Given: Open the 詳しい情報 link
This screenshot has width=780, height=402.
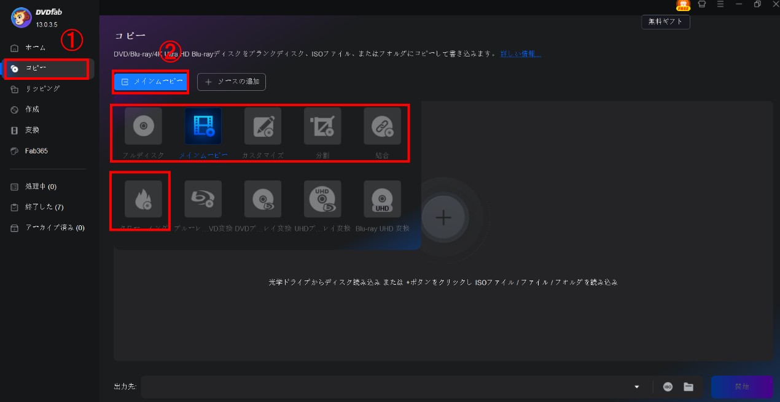Looking at the screenshot, I should point(520,54).
